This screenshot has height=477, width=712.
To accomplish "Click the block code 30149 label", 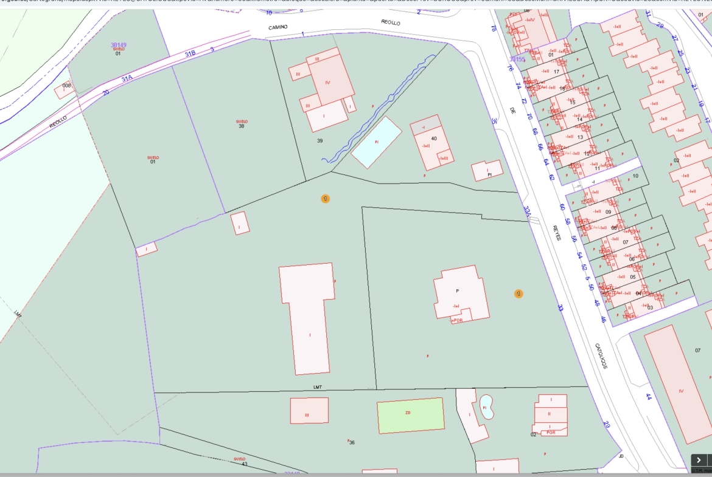I will [119, 45].
